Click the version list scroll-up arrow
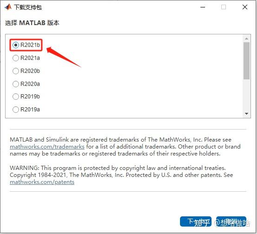The image size is (257, 234). [x=246, y=39]
